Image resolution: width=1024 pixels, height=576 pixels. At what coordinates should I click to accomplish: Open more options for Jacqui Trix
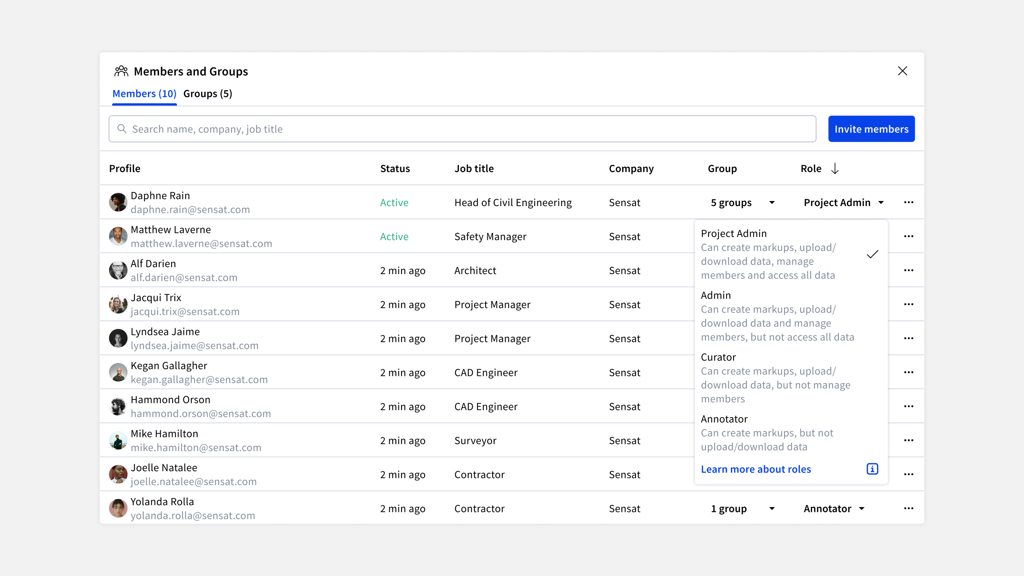pyautogui.click(x=909, y=305)
